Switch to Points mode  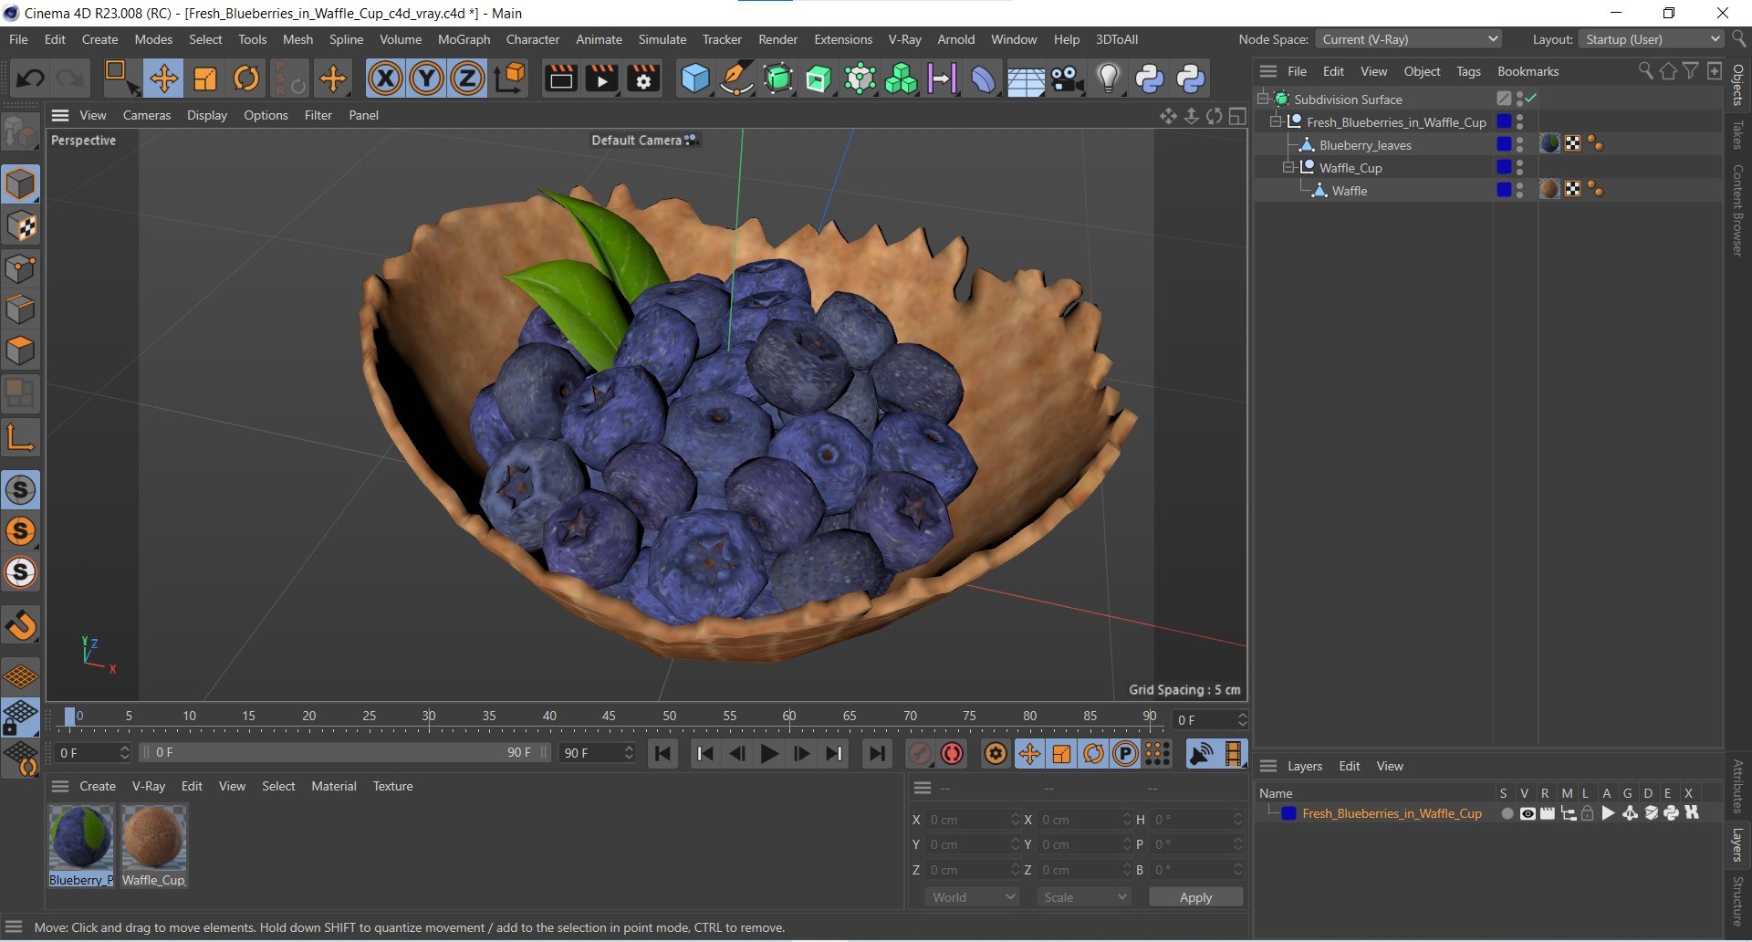pyautogui.click(x=20, y=268)
